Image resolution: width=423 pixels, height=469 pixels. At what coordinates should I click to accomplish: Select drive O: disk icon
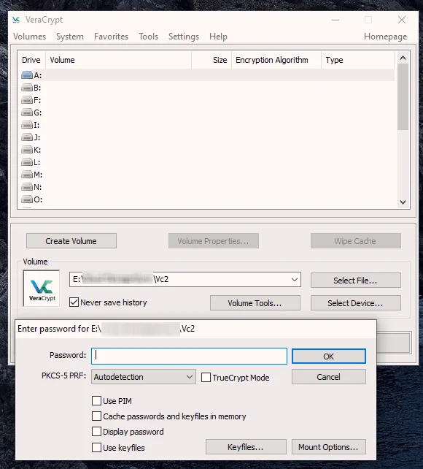[x=27, y=199]
